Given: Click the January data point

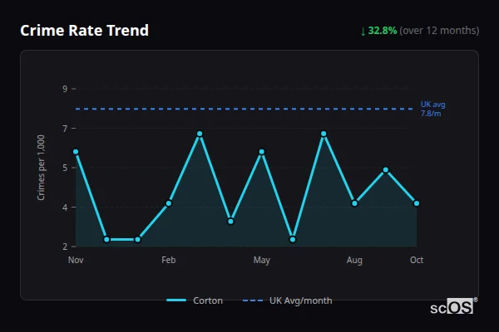Looking at the screenshot, I should pos(137,239).
